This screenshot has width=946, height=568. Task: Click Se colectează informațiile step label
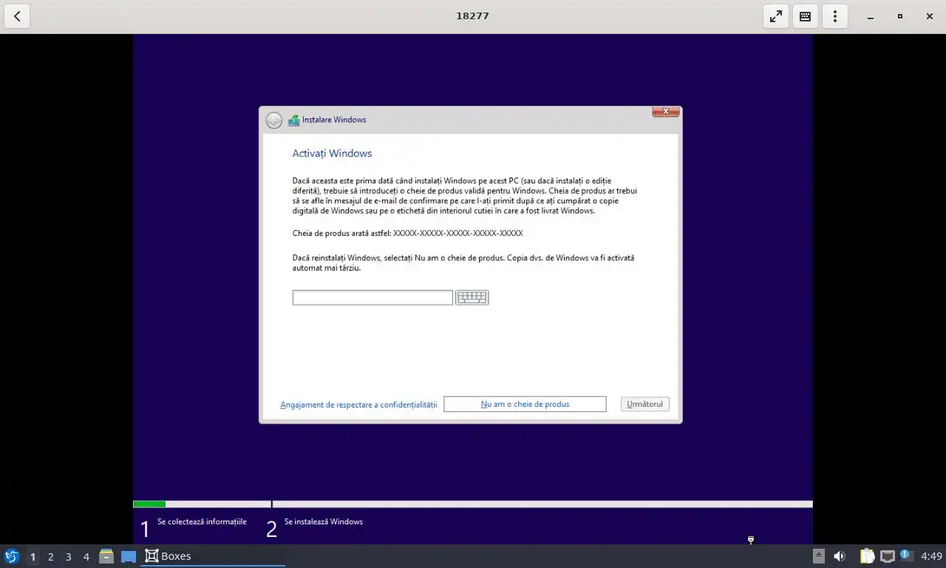pyautogui.click(x=202, y=522)
